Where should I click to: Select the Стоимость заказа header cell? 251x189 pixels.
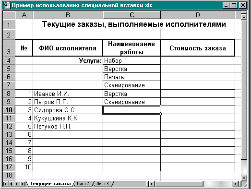pyautogui.click(x=198, y=48)
